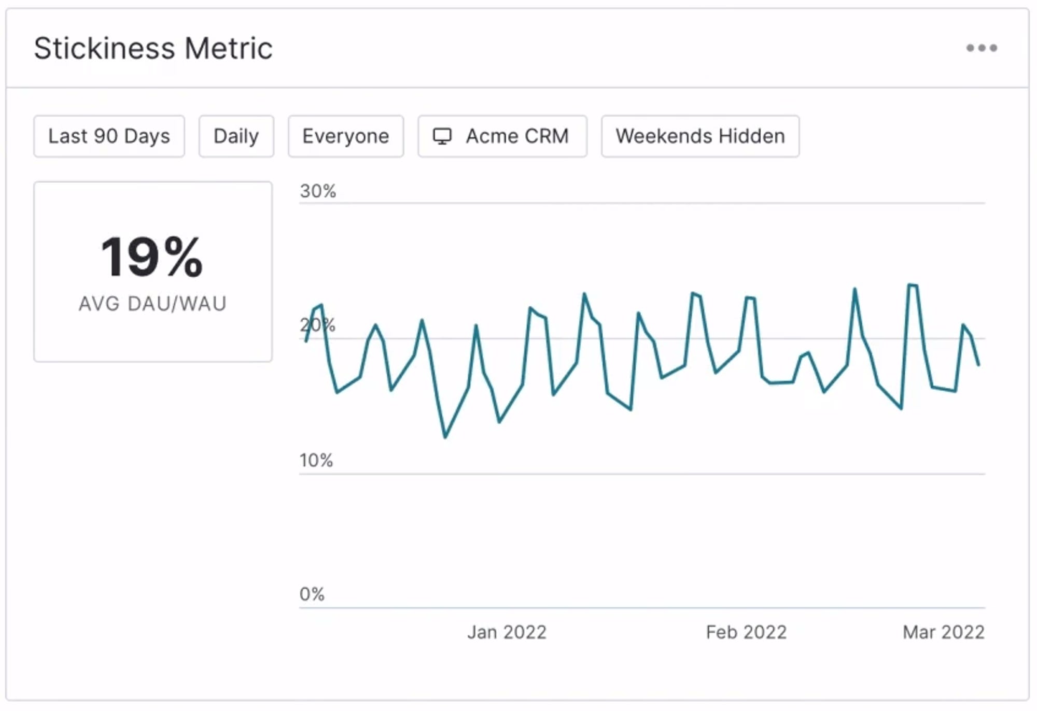The width and height of the screenshot is (1037, 711).
Task: Click the 30% y-axis label
Action: pos(318,191)
